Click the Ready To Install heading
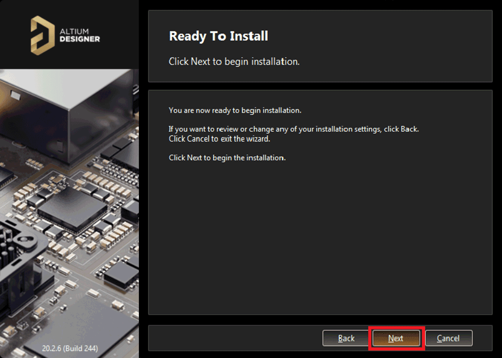The width and height of the screenshot is (502, 358). click(218, 36)
